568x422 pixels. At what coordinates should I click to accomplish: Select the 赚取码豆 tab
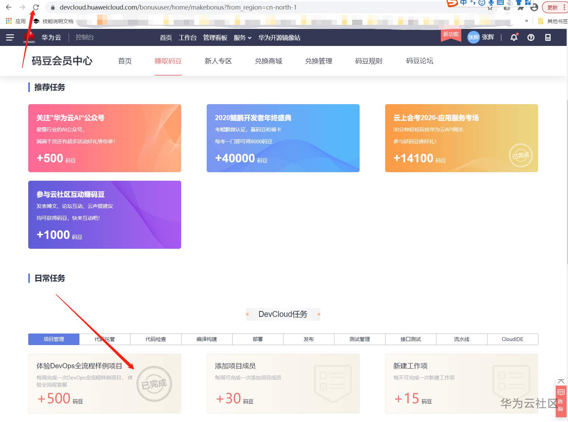168,61
